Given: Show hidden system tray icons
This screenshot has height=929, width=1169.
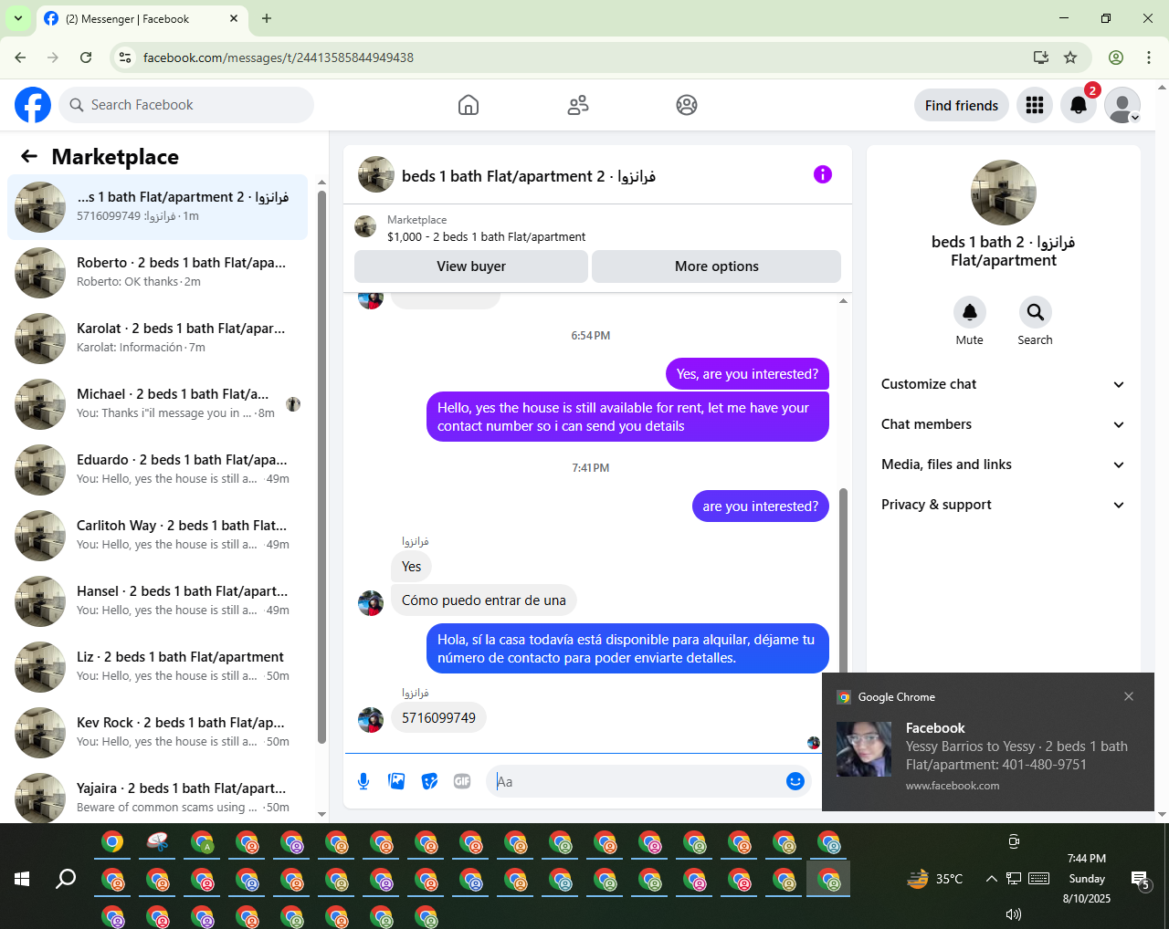Looking at the screenshot, I should click(991, 879).
